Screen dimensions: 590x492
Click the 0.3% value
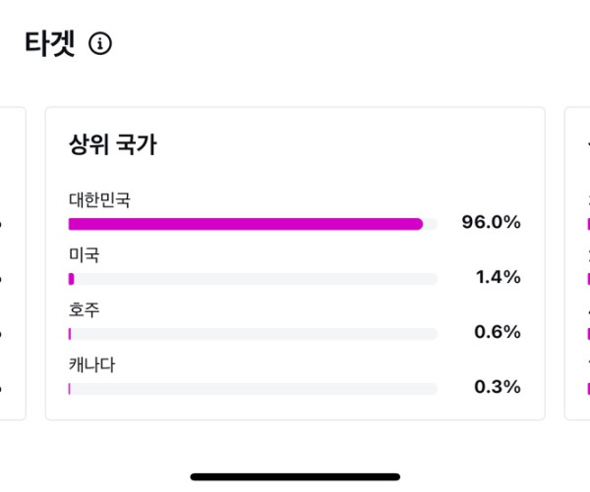(497, 387)
